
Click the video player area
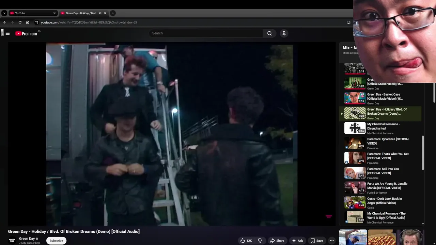tap(172, 134)
